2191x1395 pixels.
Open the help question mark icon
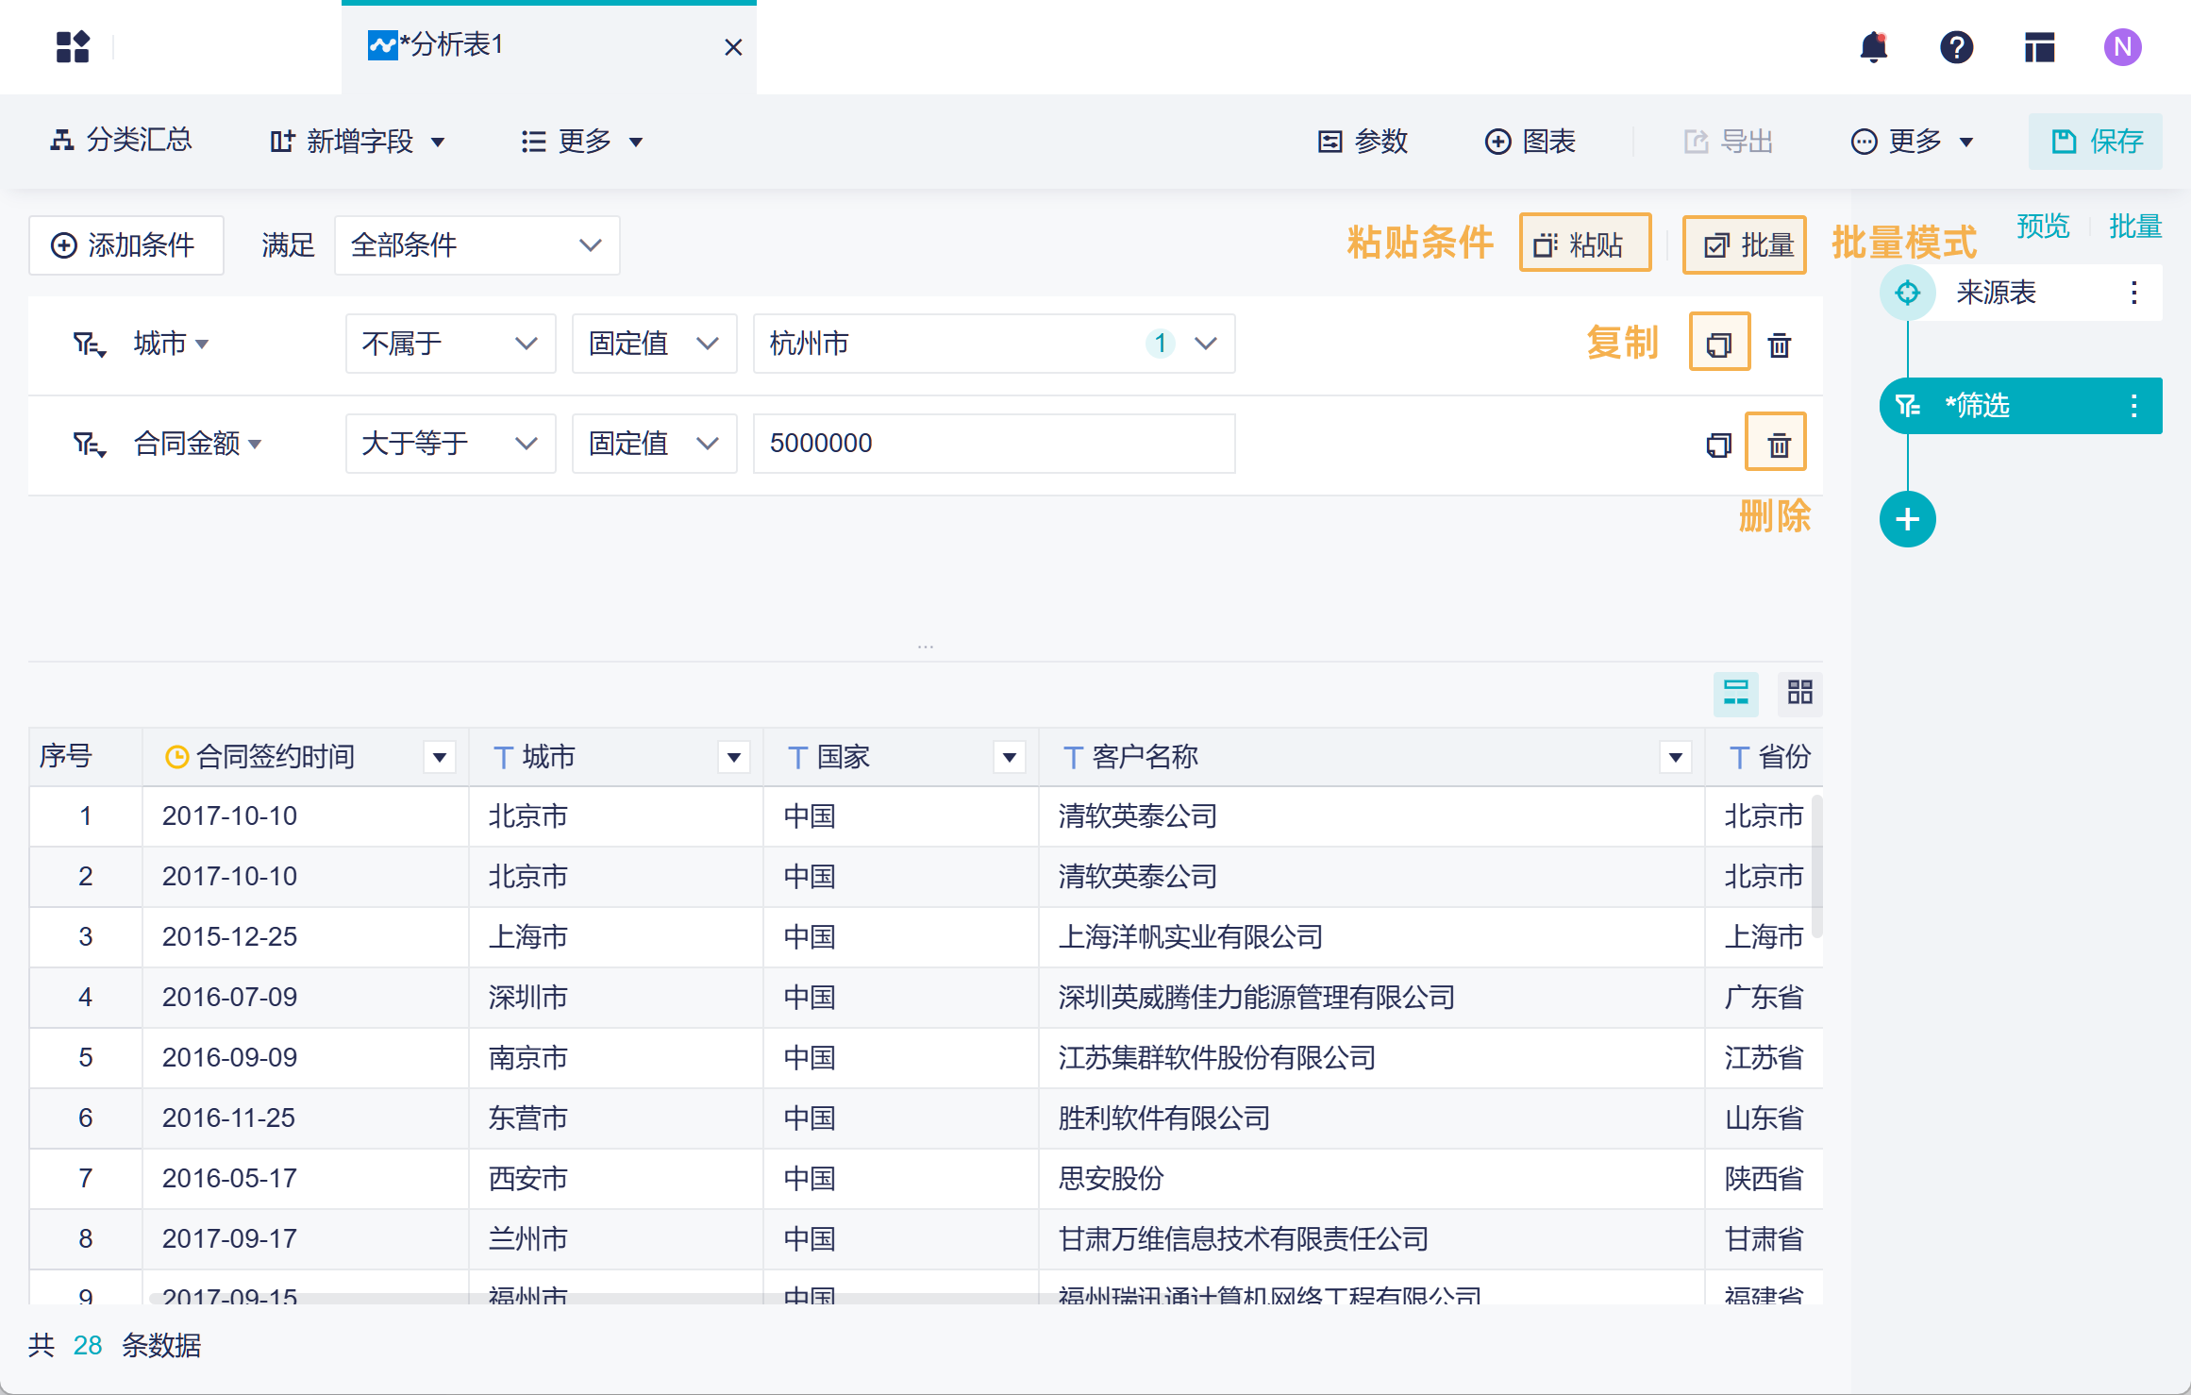(x=1956, y=47)
